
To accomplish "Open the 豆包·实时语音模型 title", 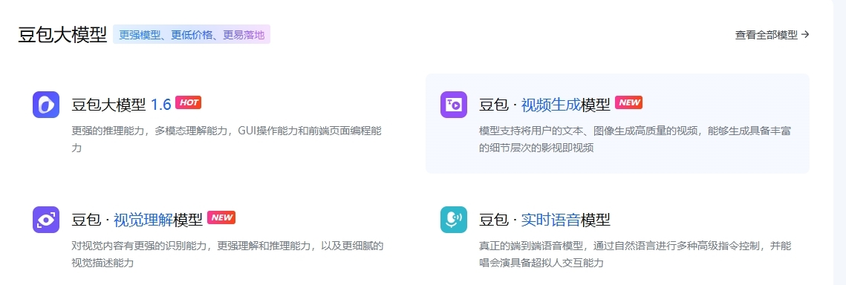I will tap(544, 219).
